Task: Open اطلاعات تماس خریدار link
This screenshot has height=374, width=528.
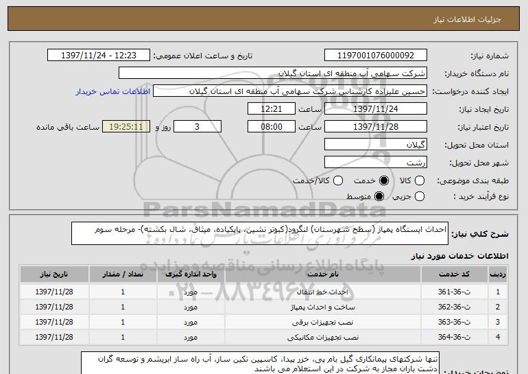Action: click(113, 91)
